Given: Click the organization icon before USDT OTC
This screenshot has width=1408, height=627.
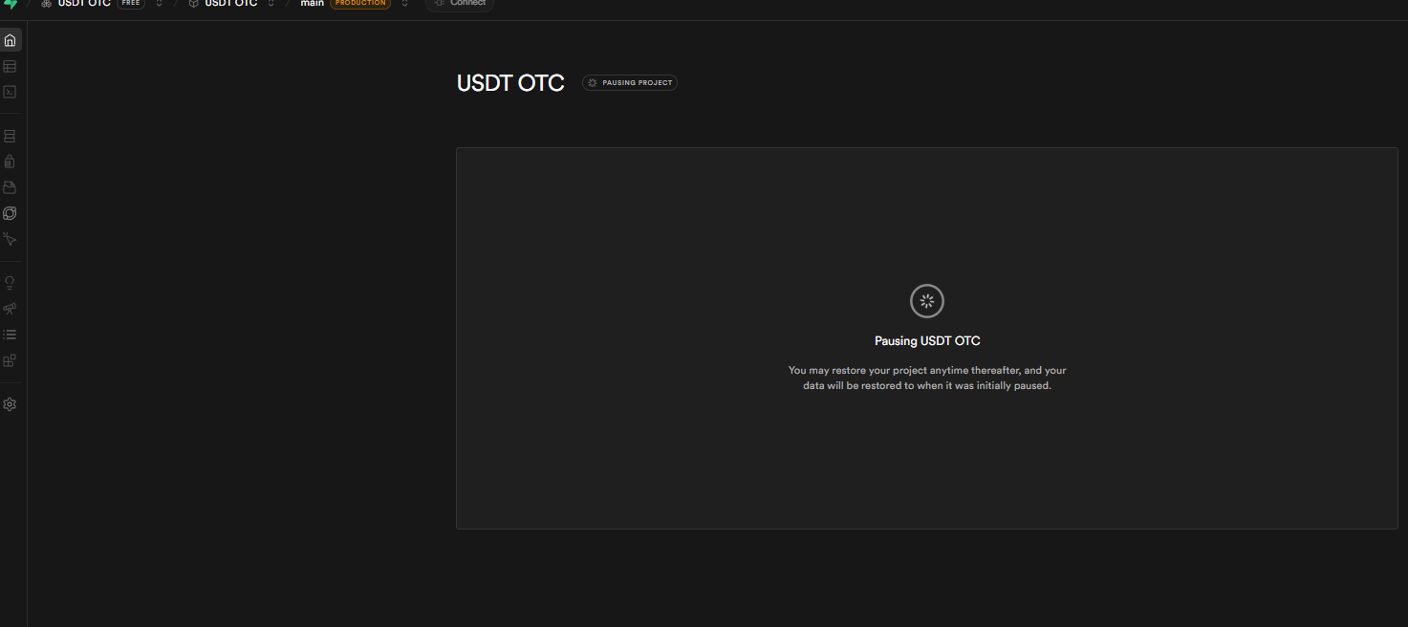Looking at the screenshot, I should point(47,4).
